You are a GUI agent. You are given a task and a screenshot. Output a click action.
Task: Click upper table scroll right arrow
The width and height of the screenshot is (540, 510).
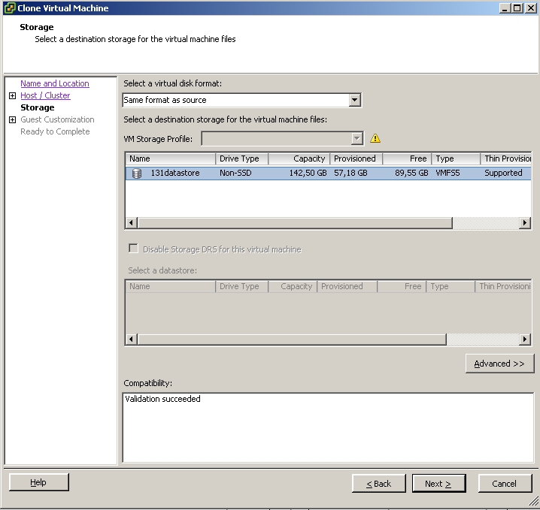(x=525, y=223)
